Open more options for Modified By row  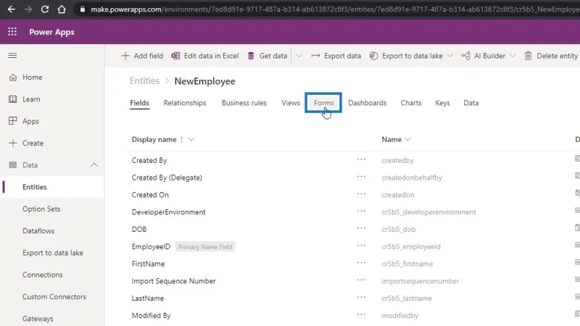pyautogui.click(x=361, y=314)
